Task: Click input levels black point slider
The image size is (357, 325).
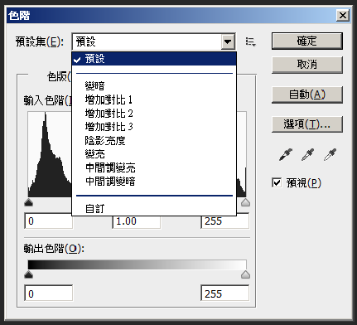Action: [29, 202]
